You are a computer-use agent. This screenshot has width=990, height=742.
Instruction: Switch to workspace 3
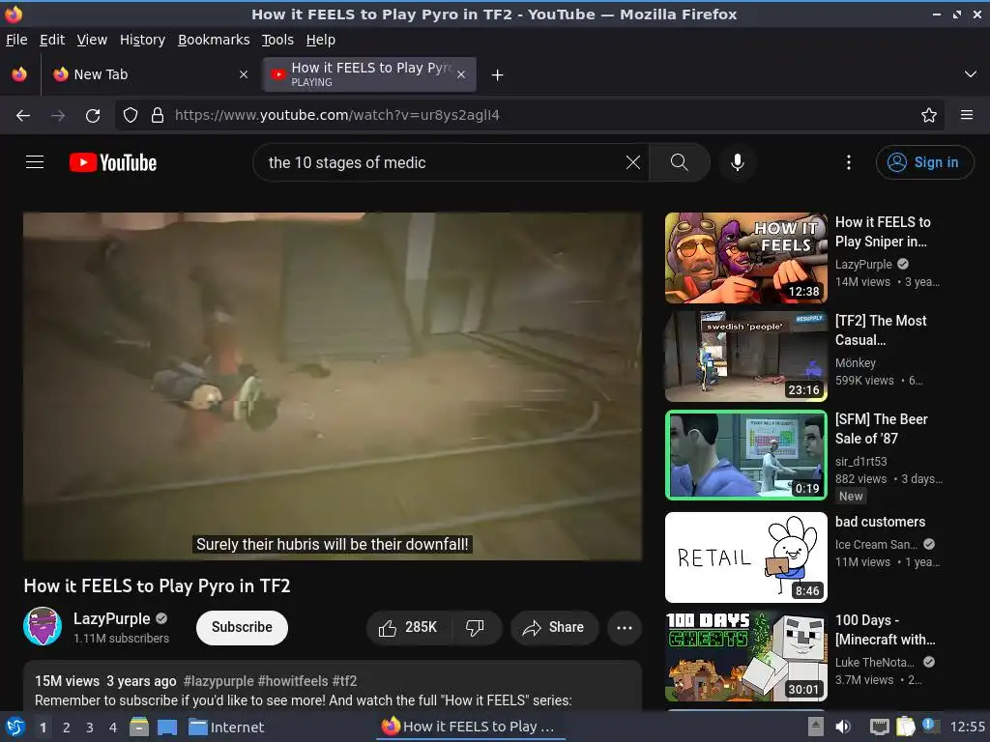pyautogui.click(x=90, y=728)
